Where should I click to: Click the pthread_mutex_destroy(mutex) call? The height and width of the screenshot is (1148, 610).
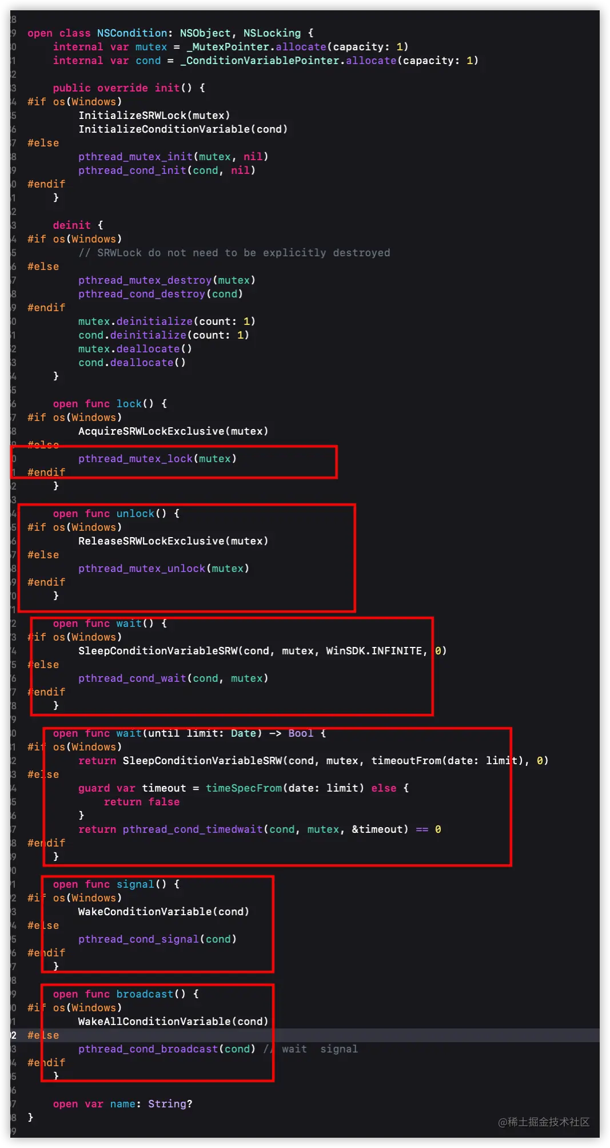(x=167, y=280)
